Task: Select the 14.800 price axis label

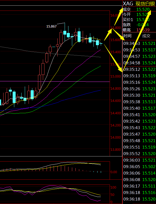Action: click(116, 89)
